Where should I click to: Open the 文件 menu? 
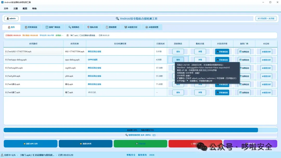(6, 8)
